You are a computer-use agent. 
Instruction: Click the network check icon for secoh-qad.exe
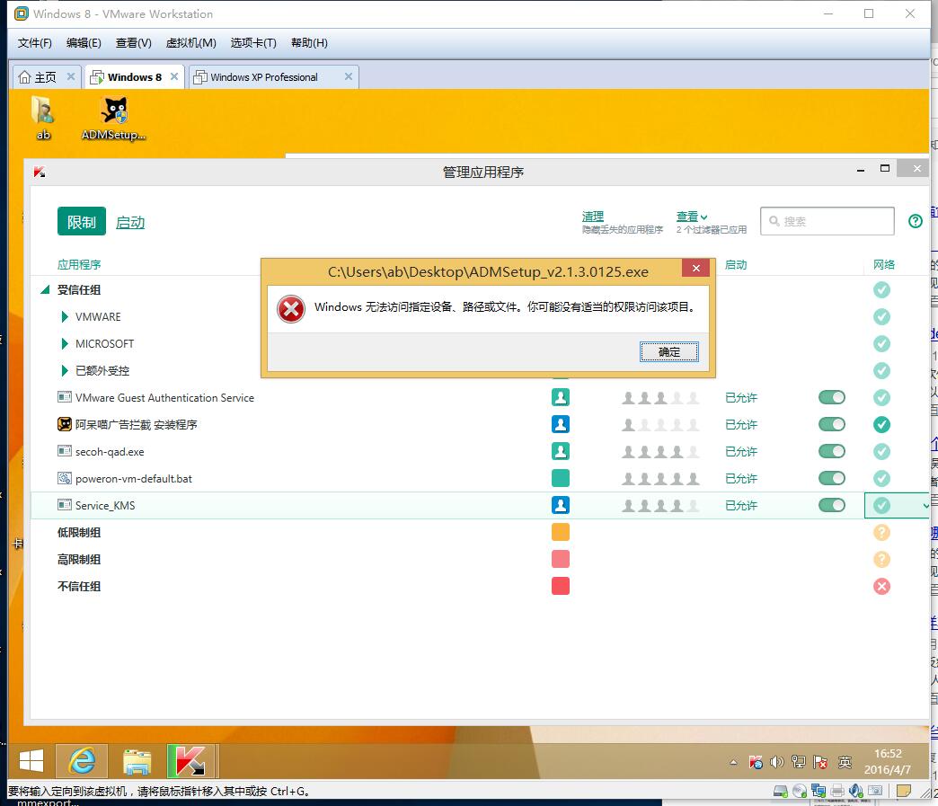881,451
